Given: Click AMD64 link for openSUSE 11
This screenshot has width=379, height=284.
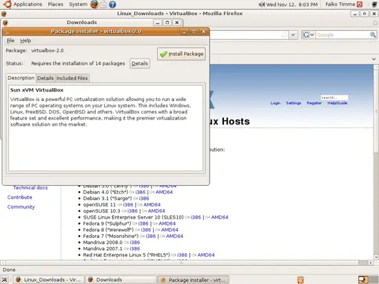Looking at the screenshot, I should 152,205.
